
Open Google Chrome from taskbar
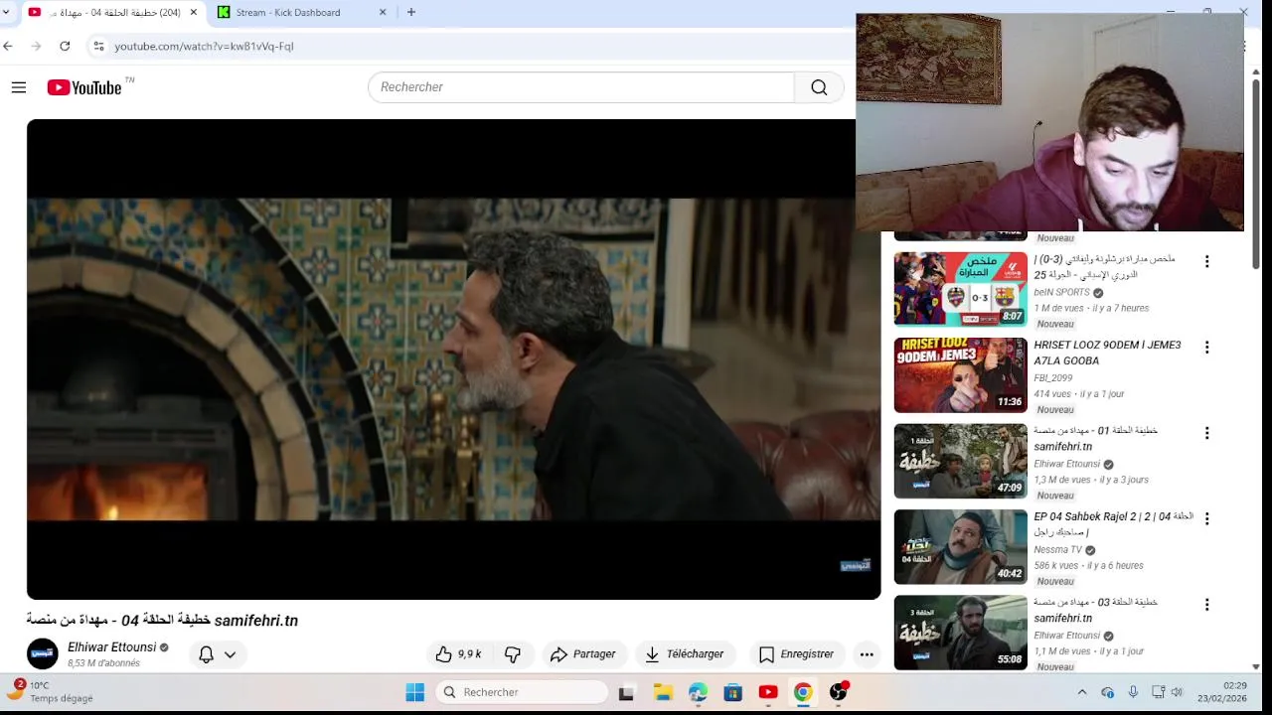click(x=803, y=692)
